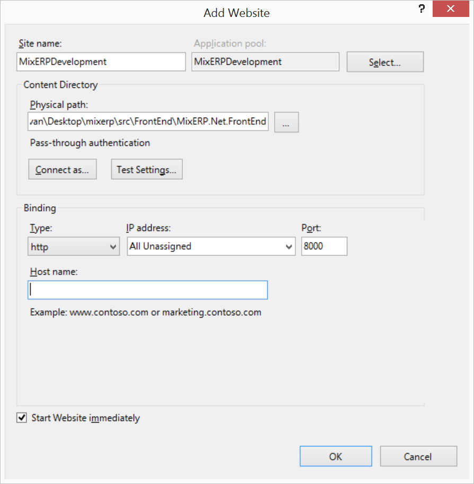Screen dimensions: 474x484
Task: Close the Add Website dialog
Action: click(x=451, y=8)
